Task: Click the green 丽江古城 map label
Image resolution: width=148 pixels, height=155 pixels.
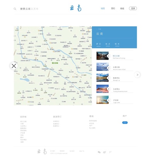Action: [x=55, y=63]
